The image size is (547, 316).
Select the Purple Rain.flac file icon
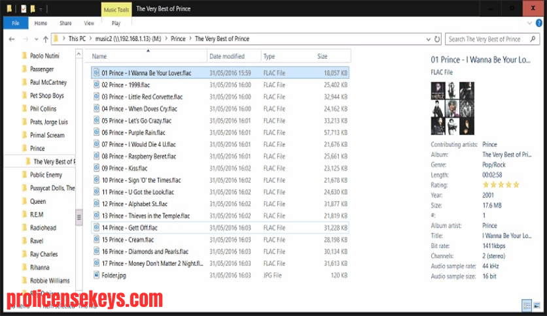click(96, 133)
